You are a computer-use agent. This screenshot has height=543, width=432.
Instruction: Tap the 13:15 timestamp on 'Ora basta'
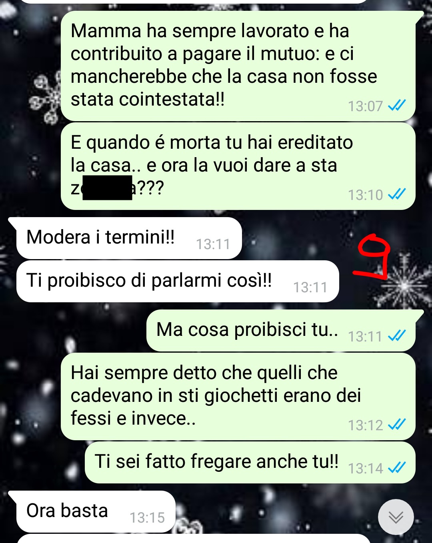pyautogui.click(x=147, y=518)
